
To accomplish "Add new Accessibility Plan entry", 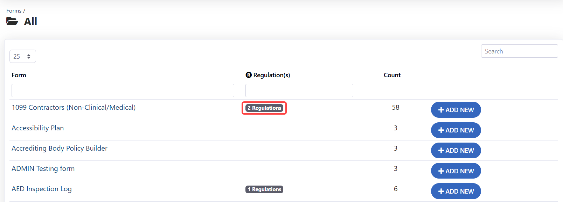I will [x=456, y=130].
